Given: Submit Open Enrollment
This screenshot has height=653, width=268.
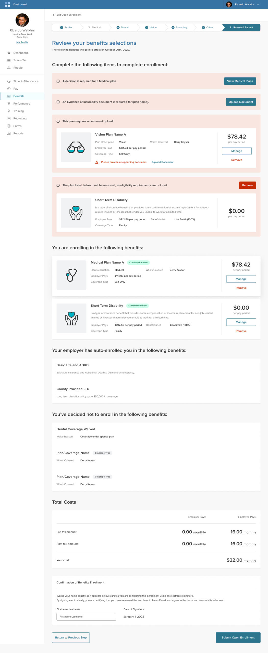Looking at the screenshot, I should [238, 637].
